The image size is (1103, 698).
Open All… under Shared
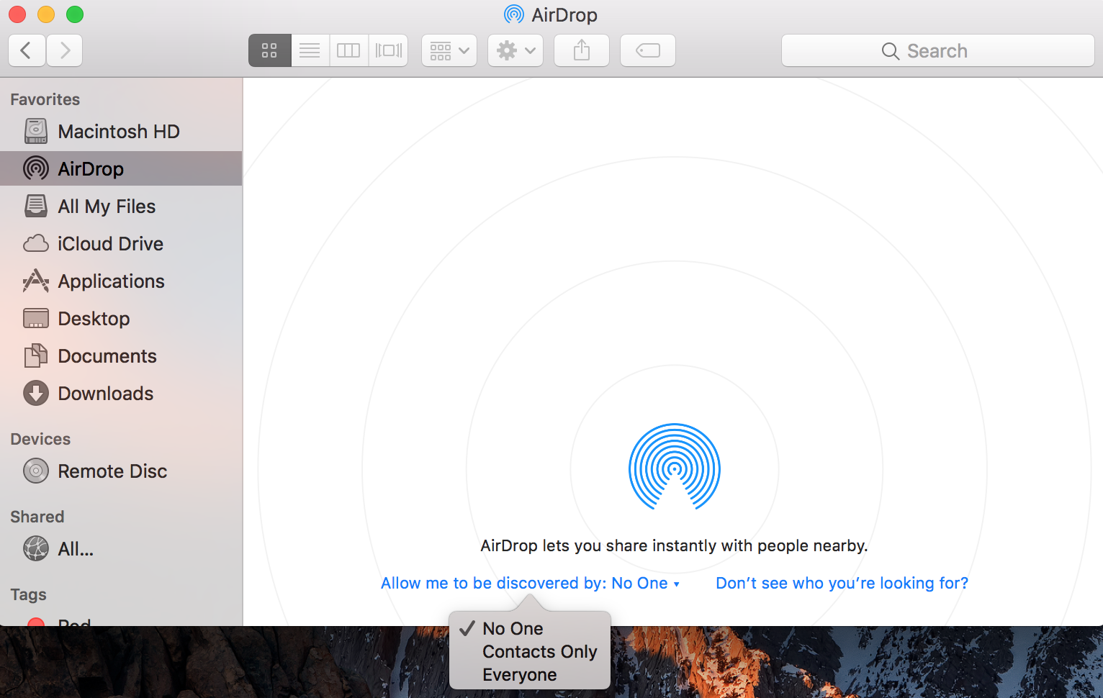point(121,549)
